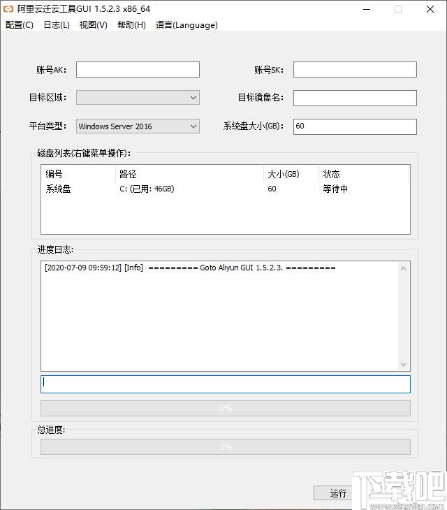Viewport: 447px width, 510px height.
Task: Expand the 目标区域 dropdown
Action: tap(138, 98)
